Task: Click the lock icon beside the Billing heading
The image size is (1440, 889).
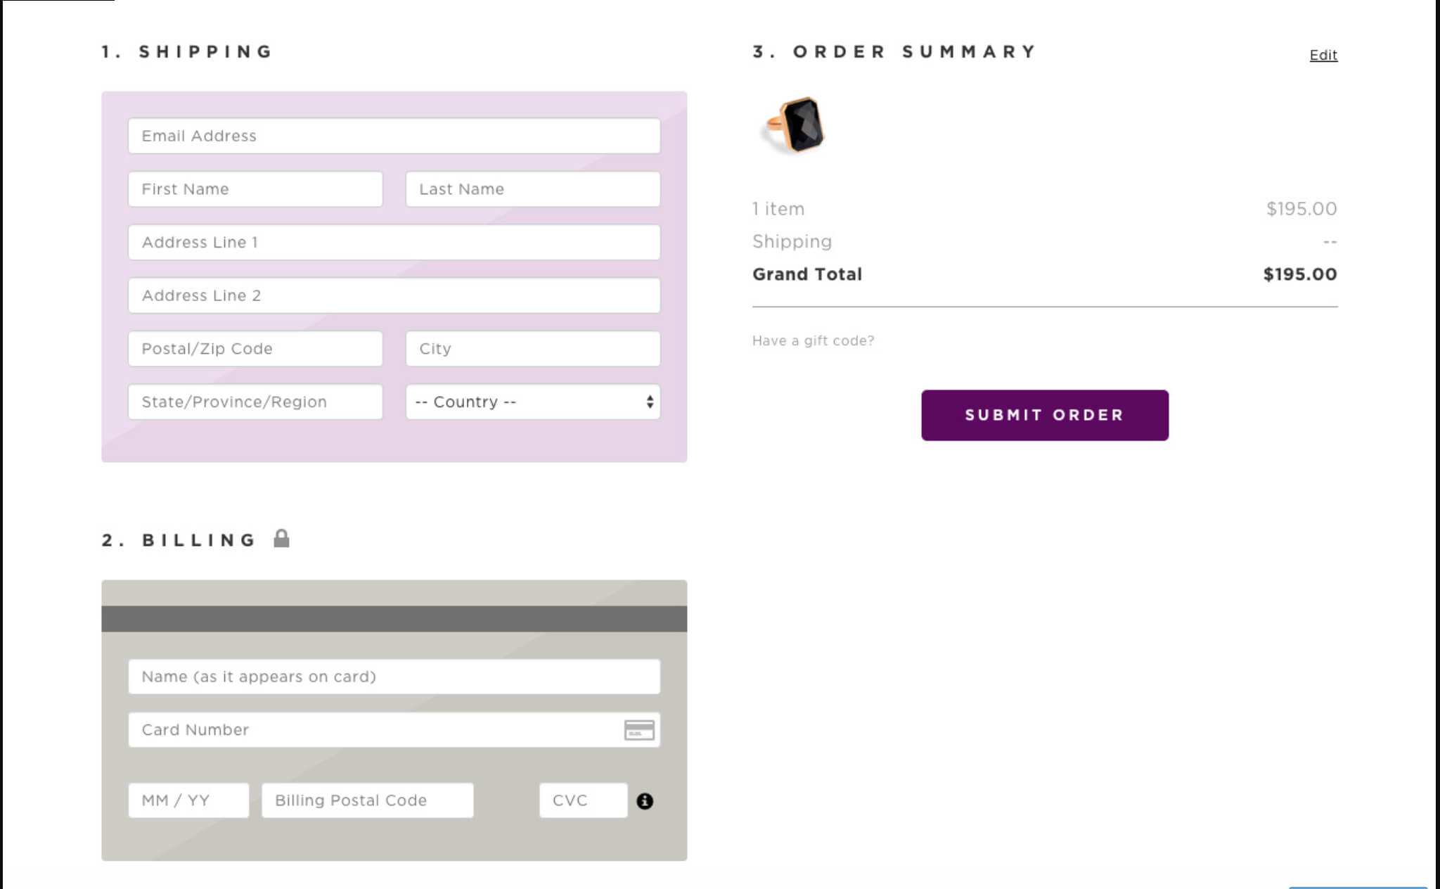Action: [282, 539]
